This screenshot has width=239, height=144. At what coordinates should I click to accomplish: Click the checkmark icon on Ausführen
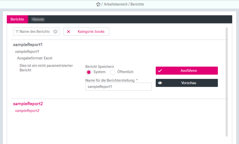160,71
